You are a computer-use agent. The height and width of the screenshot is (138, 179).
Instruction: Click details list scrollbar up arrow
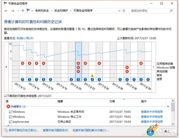173,101
